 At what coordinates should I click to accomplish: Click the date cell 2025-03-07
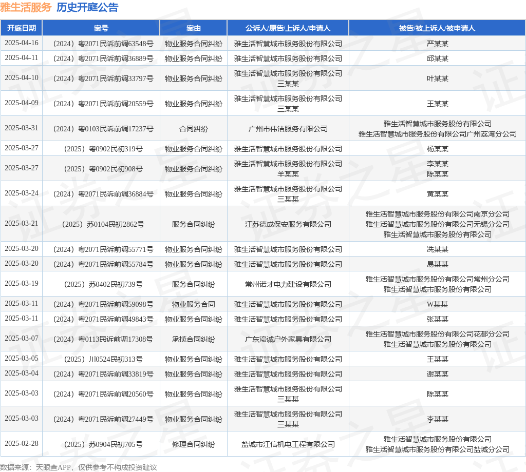tap(22, 338)
